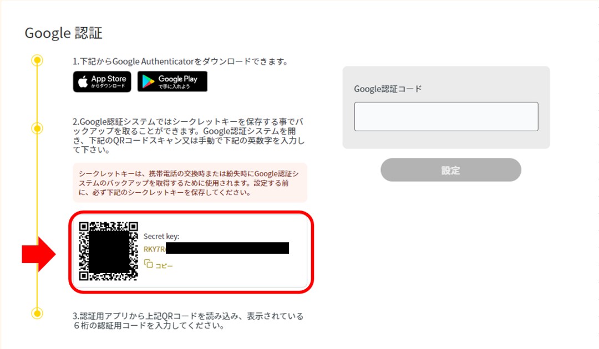
Task: Click the pink シークレットキー warning notice
Action: tap(190, 183)
